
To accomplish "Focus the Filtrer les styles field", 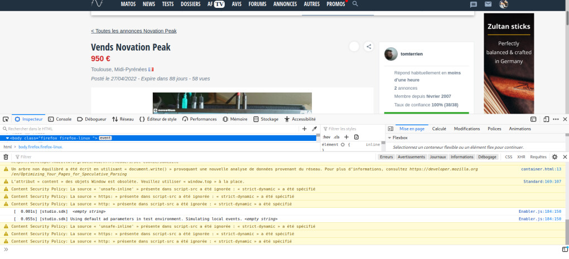I will (353, 129).
